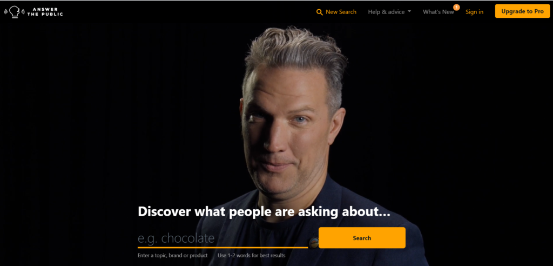The width and height of the screenshot is (553, 266).
Task: Start a New Search from the header
Action: tap(336, 12)
